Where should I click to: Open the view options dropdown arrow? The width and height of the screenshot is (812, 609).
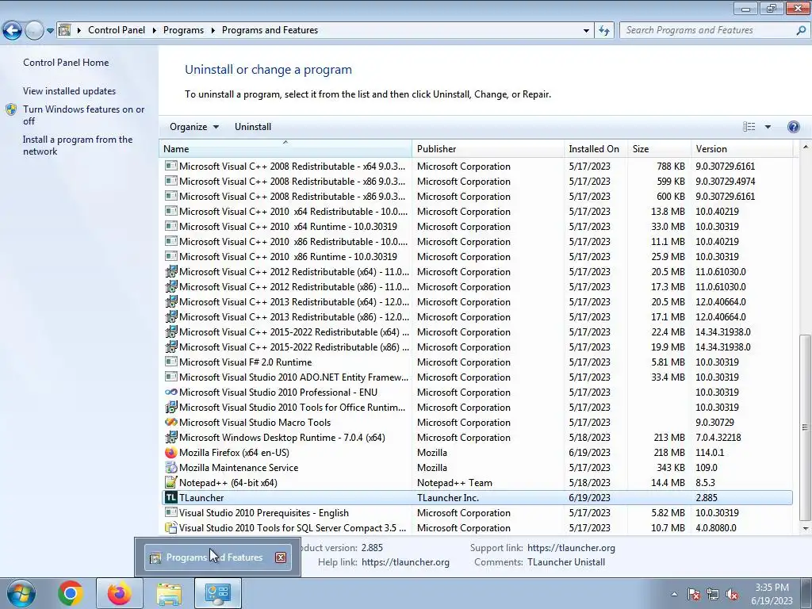tap(768, 127)
